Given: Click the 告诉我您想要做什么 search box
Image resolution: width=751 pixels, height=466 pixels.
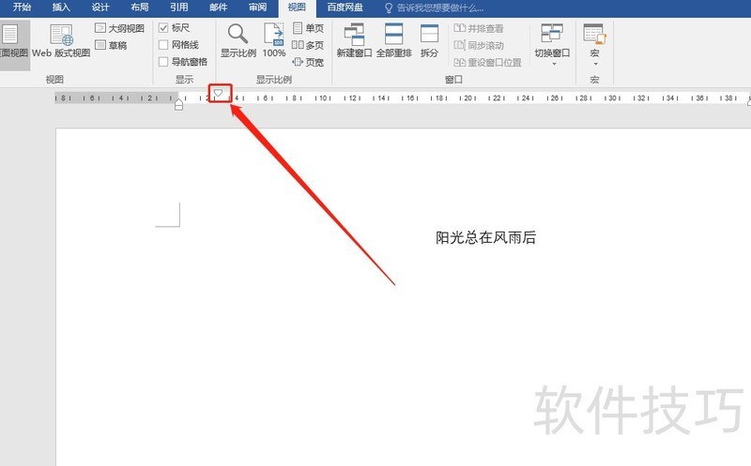Looking at the screenshot, I should tap(434, 8).
